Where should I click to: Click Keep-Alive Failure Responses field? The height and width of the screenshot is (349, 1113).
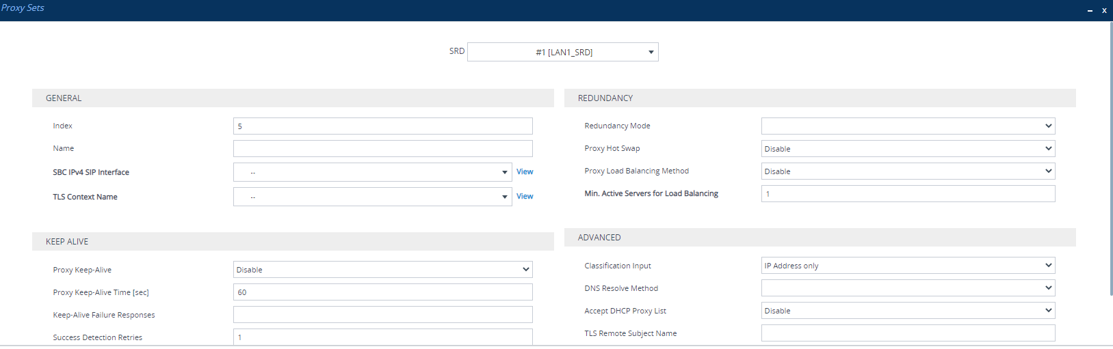382,315
